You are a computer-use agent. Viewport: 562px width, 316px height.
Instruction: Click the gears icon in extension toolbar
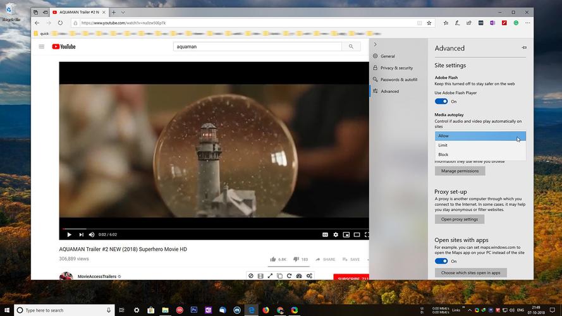click(309, 276)
